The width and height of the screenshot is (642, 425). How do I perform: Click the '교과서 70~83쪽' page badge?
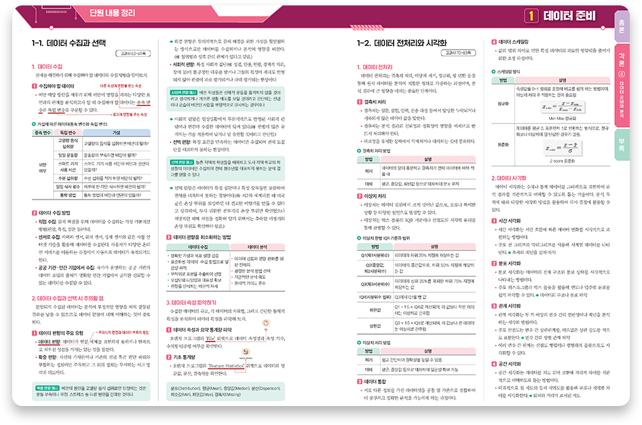(x=458, y=53)
